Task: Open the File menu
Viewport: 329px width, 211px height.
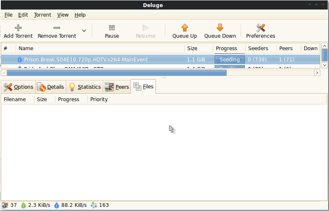Action: (8, 15)
